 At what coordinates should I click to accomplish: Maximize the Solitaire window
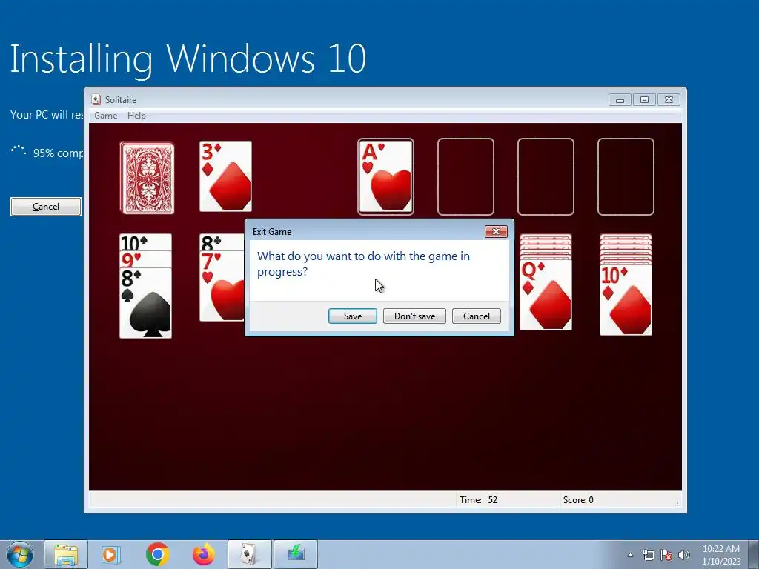click(x=644, y=100)
